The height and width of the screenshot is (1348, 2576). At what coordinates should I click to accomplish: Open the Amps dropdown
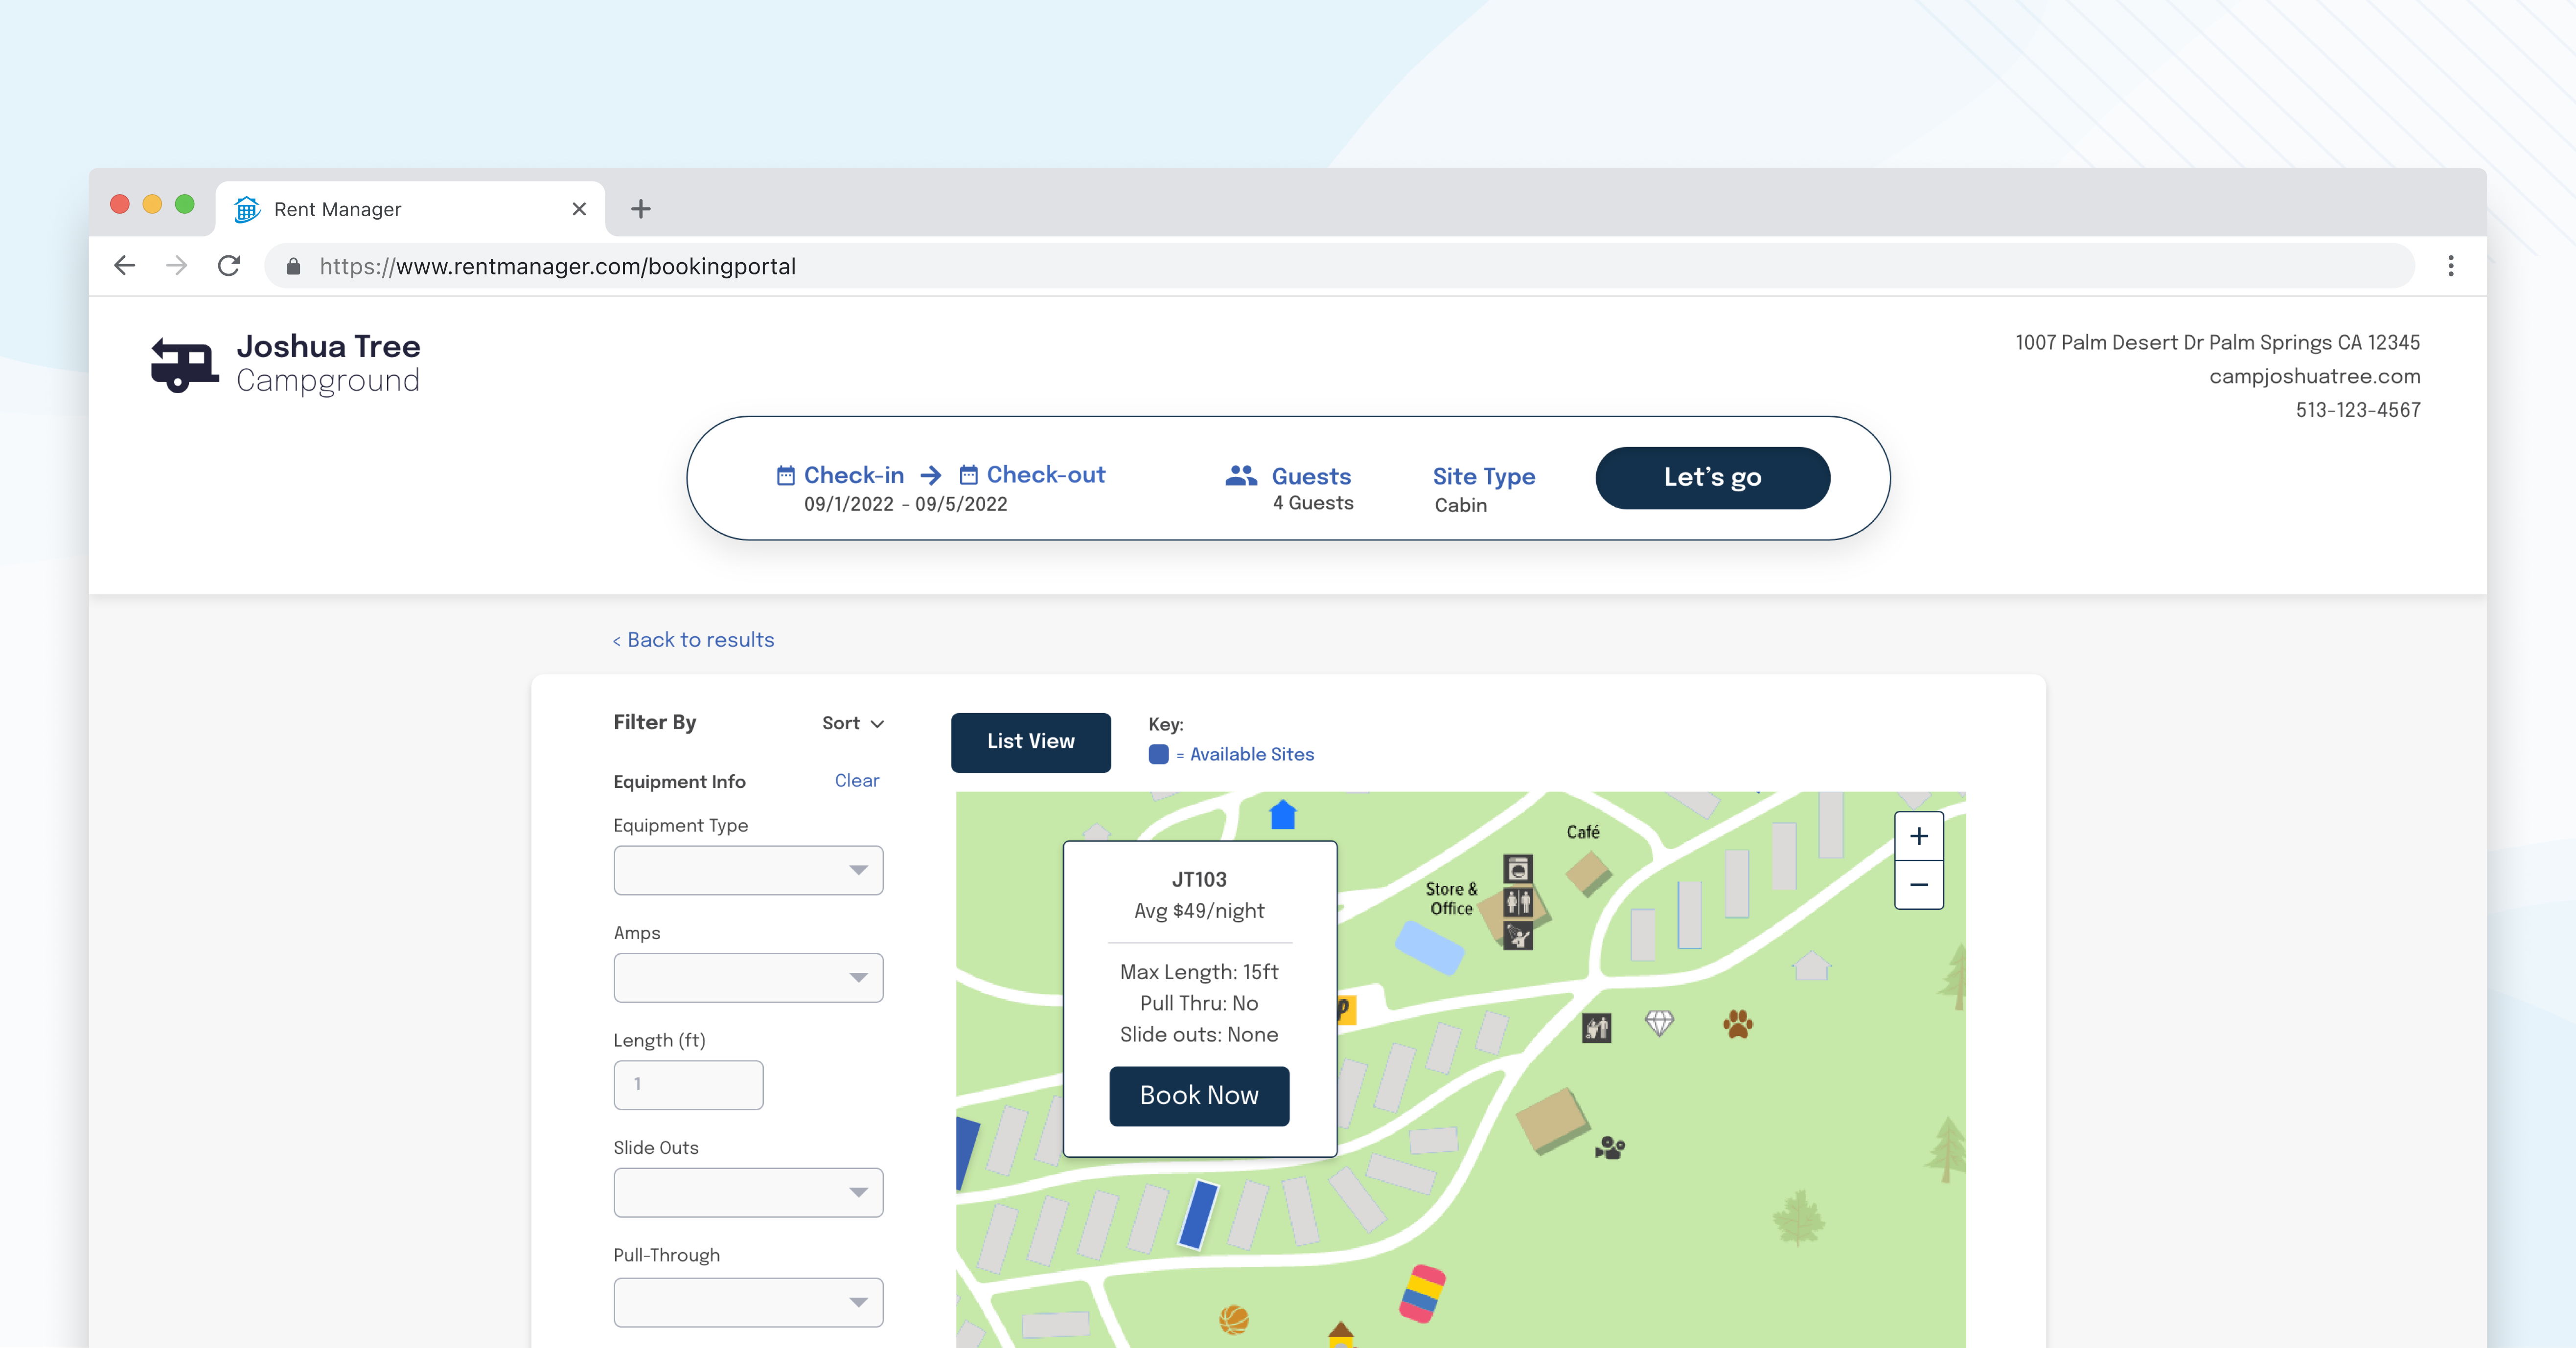coord(748,977)
